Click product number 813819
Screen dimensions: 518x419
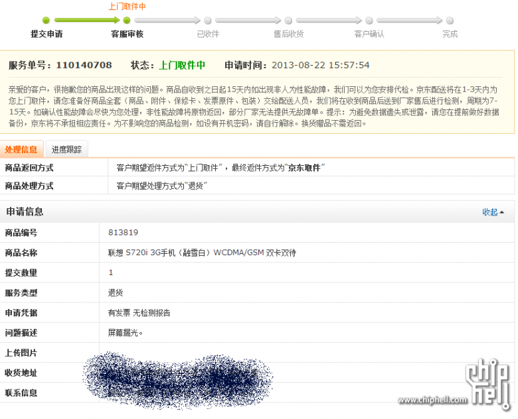click(124, 233)
